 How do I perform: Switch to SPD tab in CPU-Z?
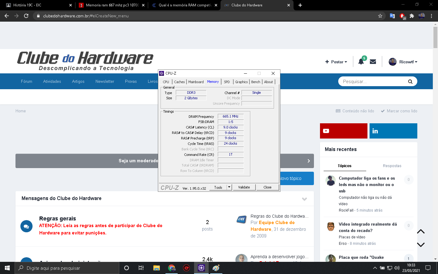[x=227, y=82]
